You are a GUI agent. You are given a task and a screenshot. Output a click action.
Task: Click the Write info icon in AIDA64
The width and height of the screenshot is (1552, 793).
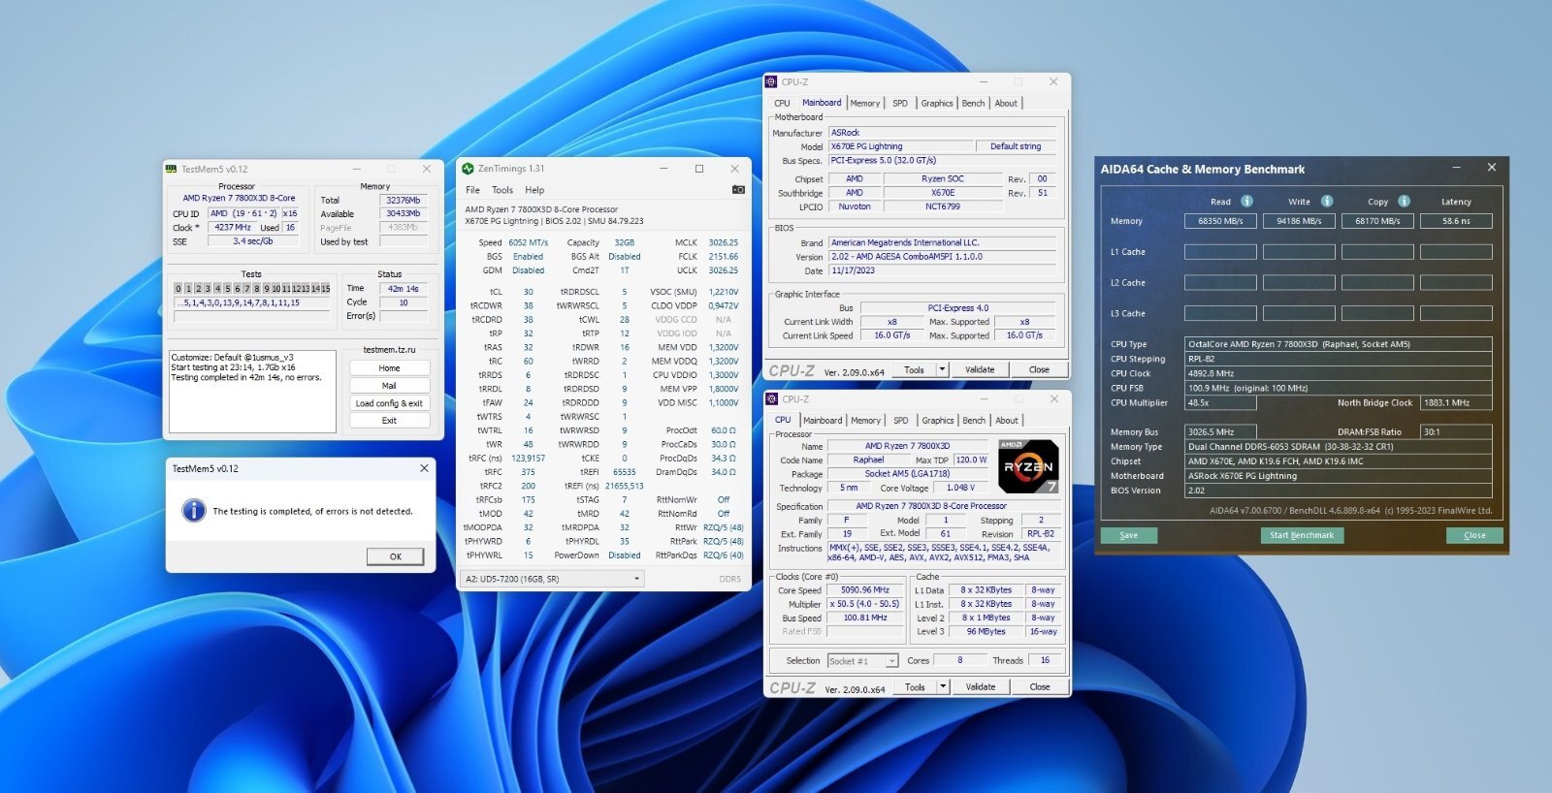[x=1326, y=202]
